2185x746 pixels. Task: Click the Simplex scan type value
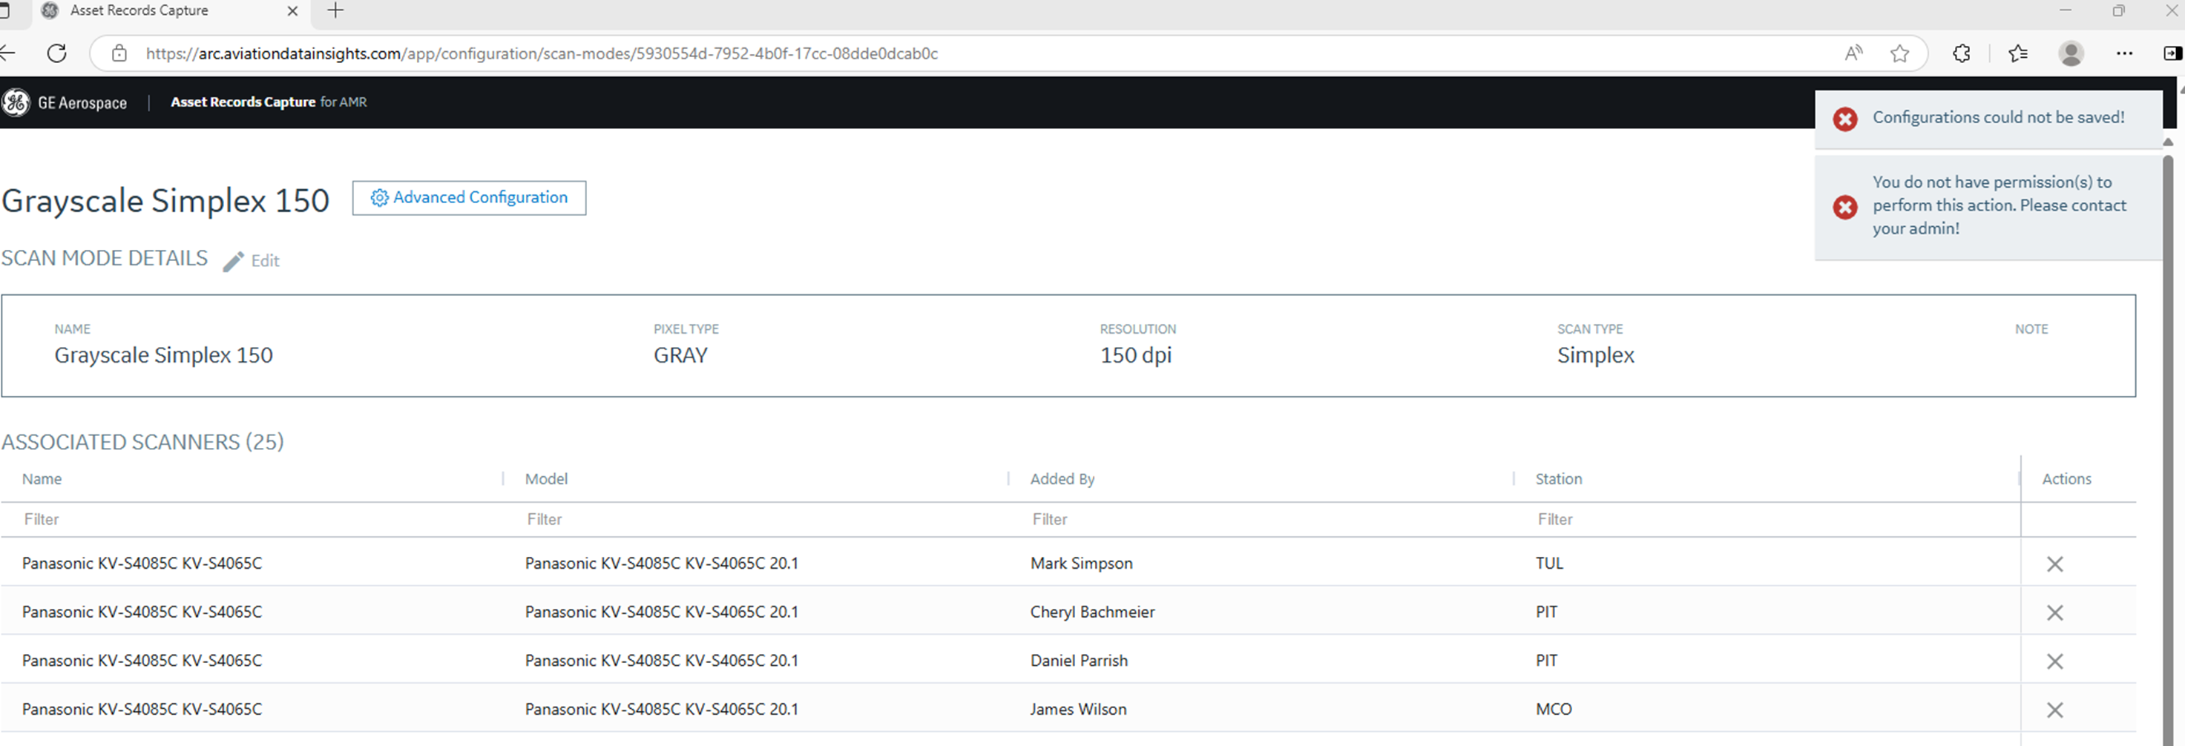pos(1595,355)
